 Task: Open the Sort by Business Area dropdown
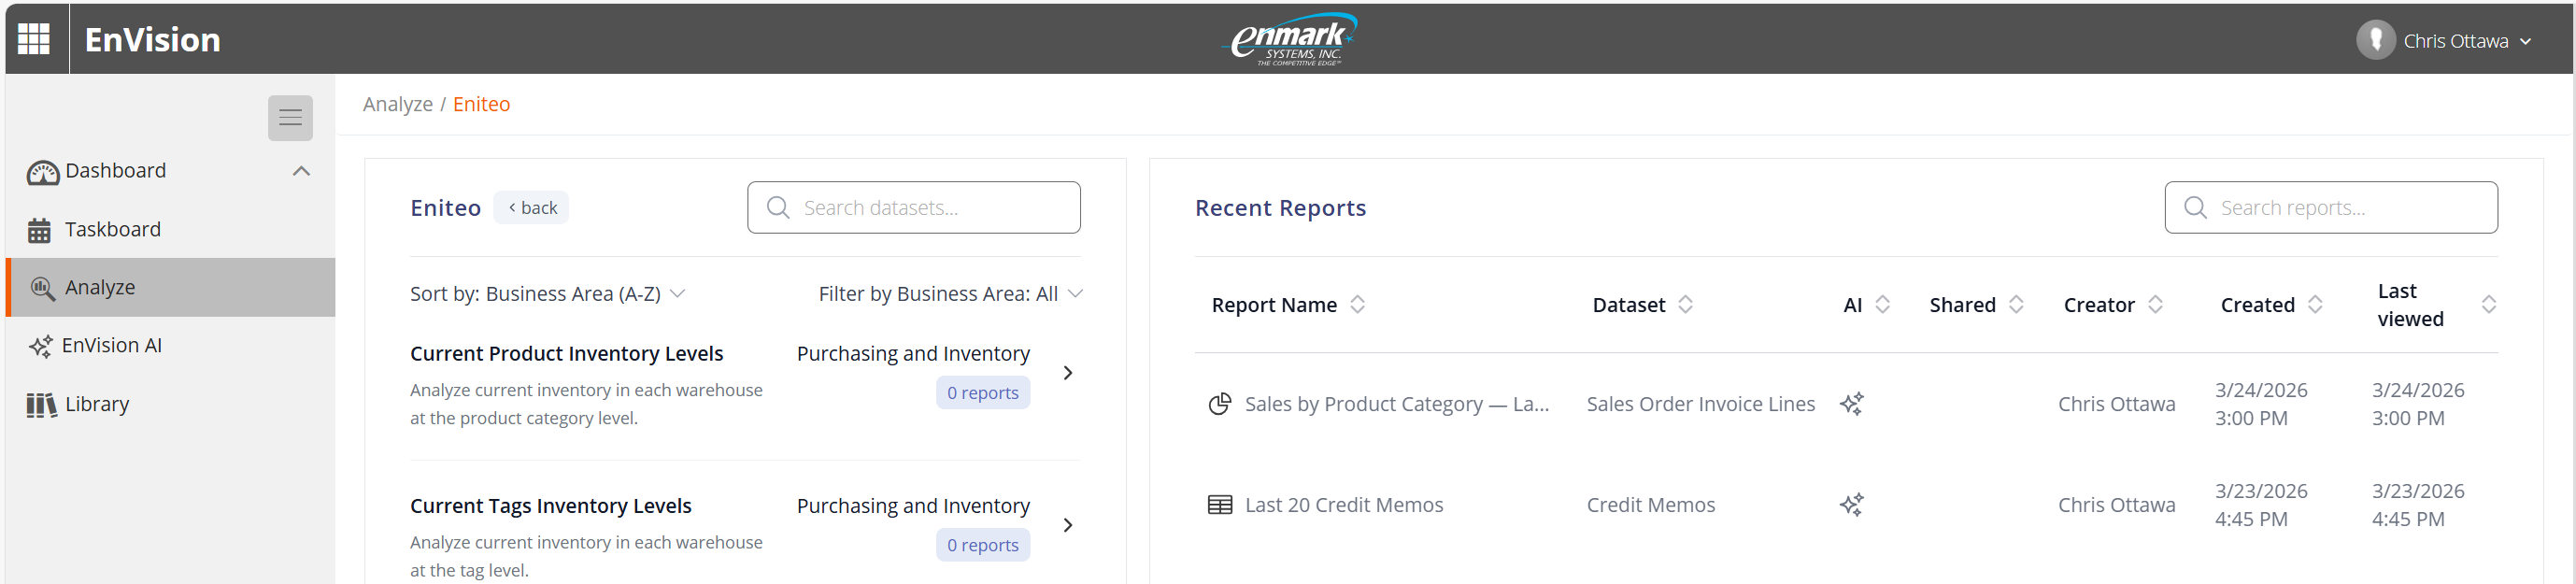coord(547,294)
